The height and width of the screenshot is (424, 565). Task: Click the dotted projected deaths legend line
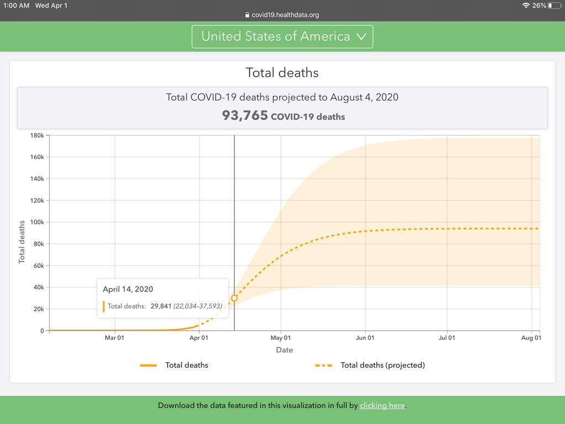323,365
